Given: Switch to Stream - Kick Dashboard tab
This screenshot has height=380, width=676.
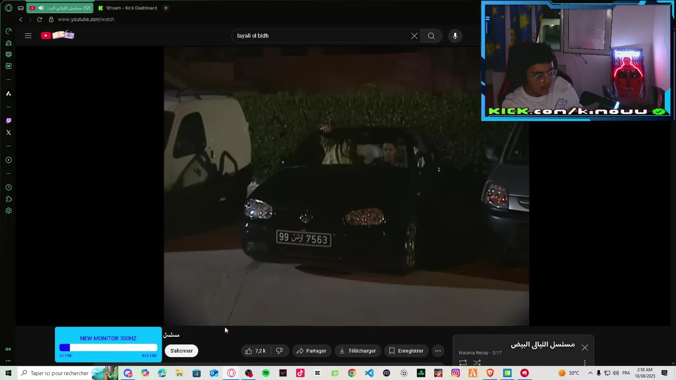Looking at the screenshot, I should pyautogui.click(x=127, y=8).
